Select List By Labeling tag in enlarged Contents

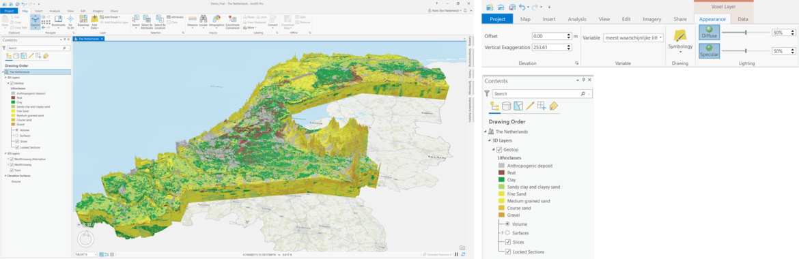[553, 106]
